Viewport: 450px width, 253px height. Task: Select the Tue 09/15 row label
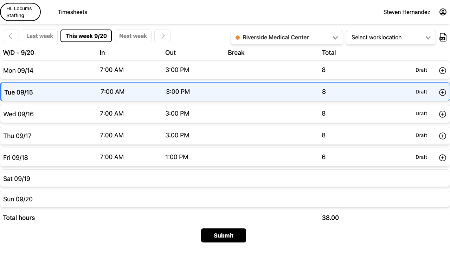click(x=19, y=92)
